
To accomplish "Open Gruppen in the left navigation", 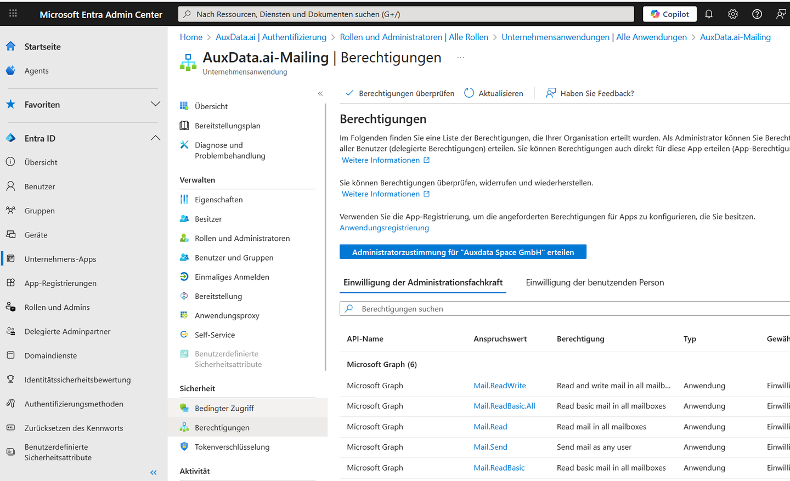I will tap(39, 211).
